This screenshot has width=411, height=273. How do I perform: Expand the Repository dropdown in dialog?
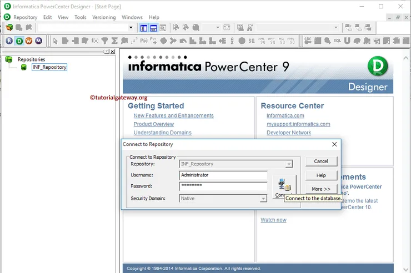(x=289, y=164)
